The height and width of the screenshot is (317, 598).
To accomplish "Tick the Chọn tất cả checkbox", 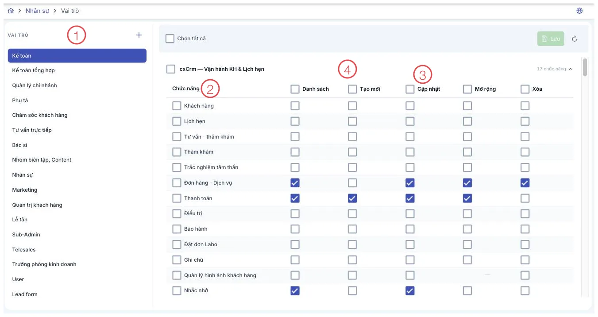I will point(170,39).
